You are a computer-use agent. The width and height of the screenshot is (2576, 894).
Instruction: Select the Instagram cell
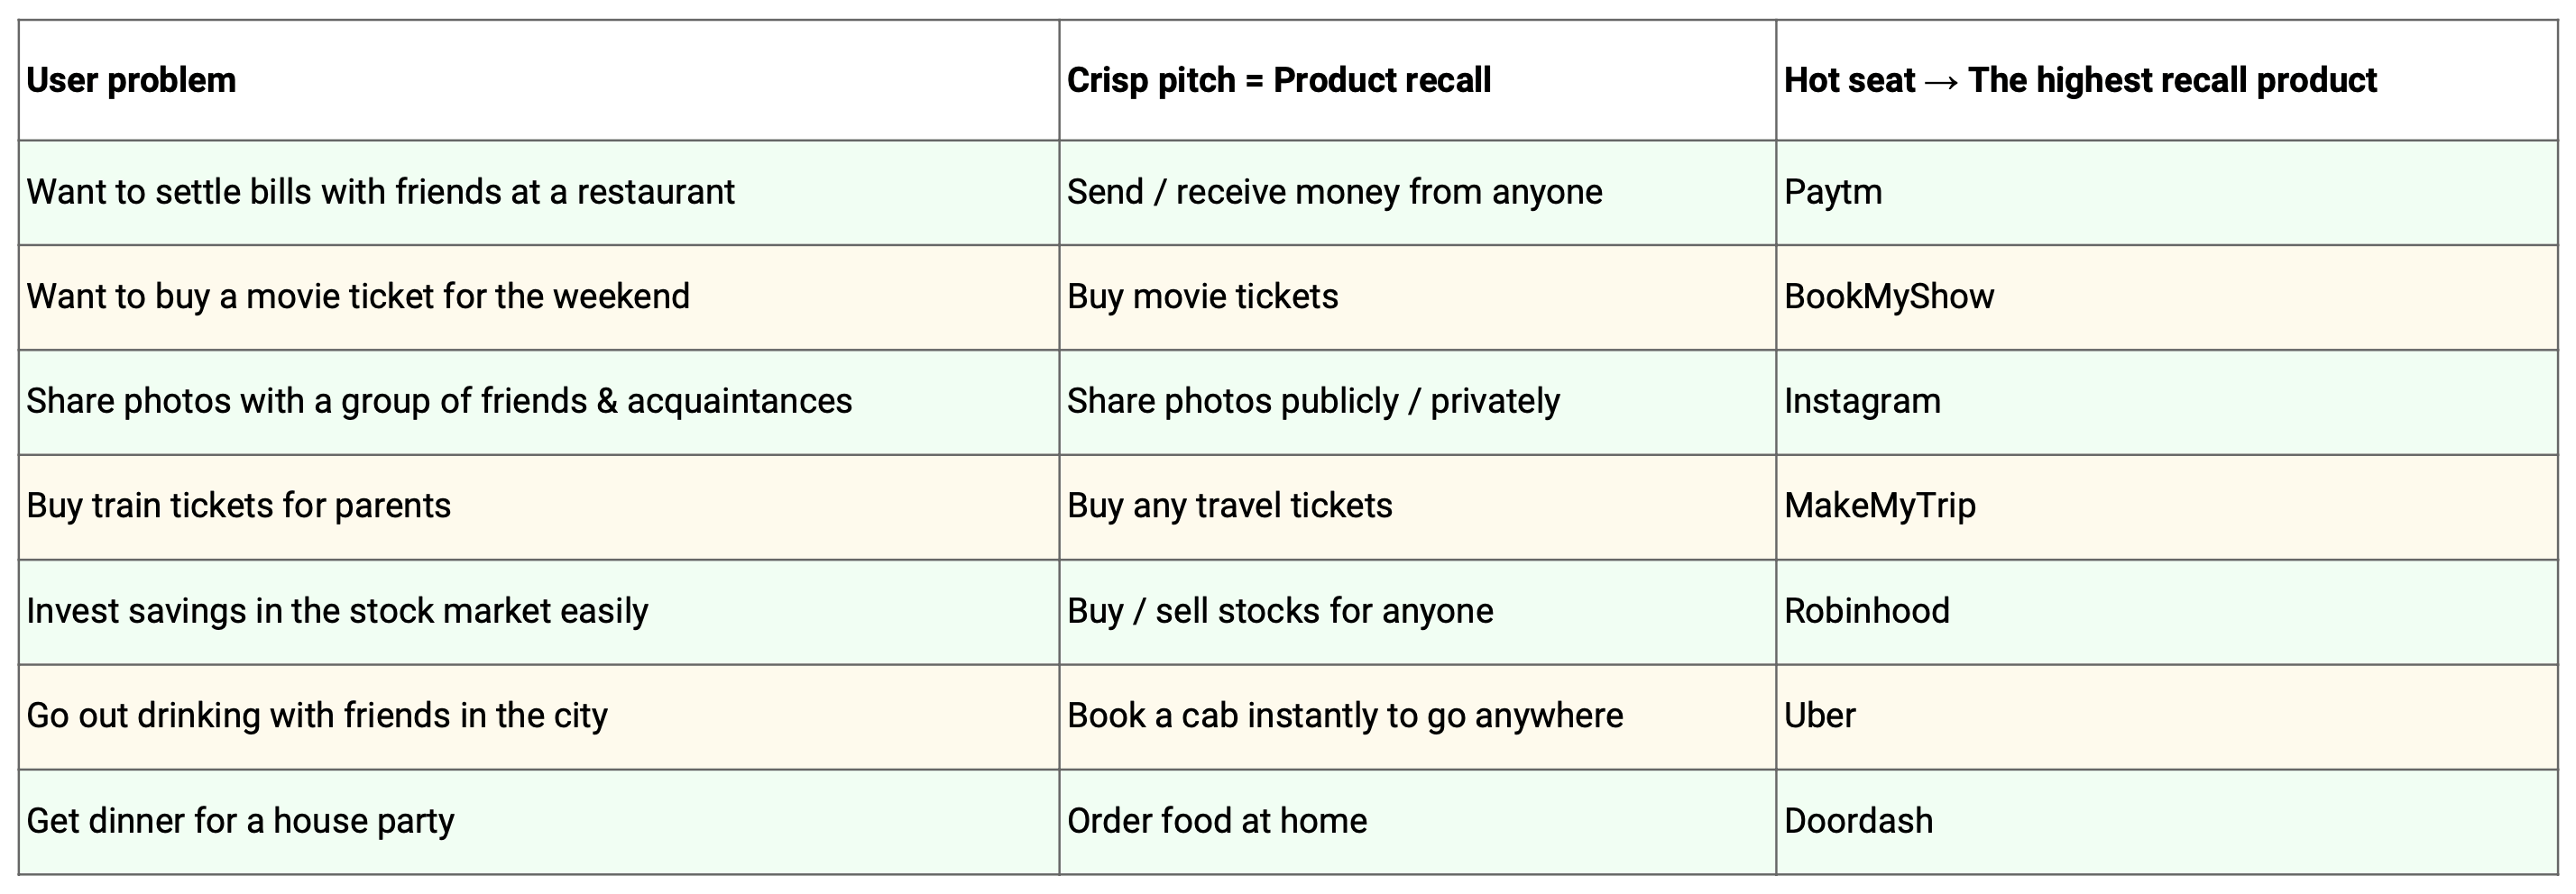coord(2166,403)
